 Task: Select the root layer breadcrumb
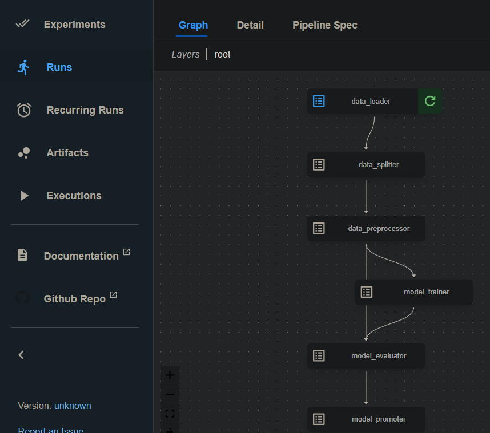222,54
